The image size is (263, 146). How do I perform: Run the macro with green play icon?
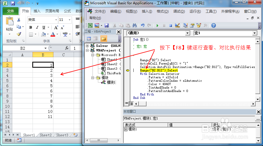tap(157, 25)
